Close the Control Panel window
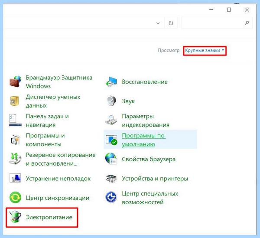Viewport: 260px width, 238px height. tap(247, 10)
